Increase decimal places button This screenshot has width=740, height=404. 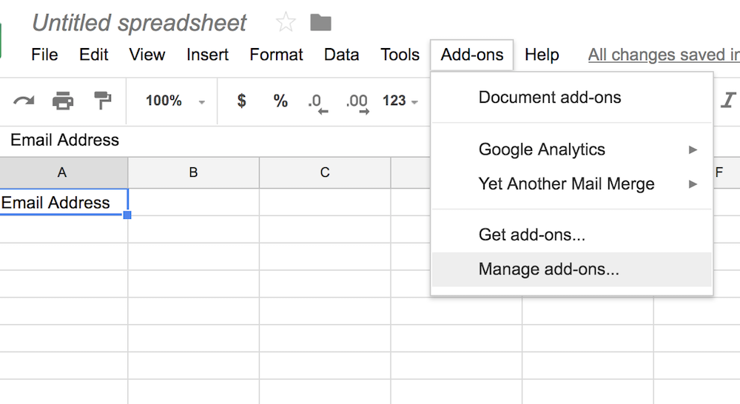coord(357,102)
